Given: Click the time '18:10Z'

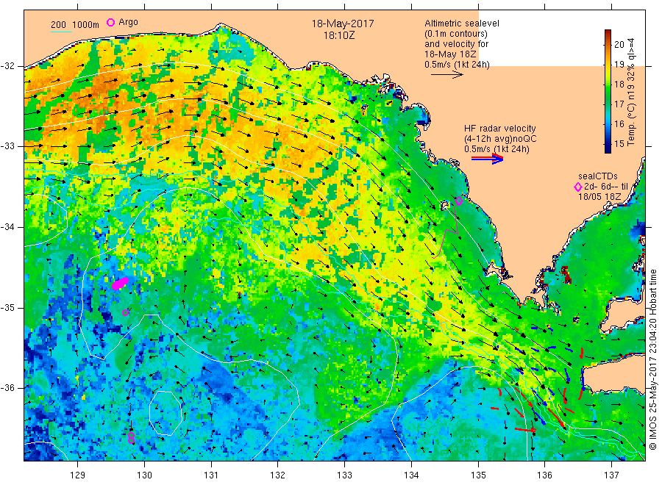Looking at the screenshot, I should pyautogui.click(x=339, y=35).
